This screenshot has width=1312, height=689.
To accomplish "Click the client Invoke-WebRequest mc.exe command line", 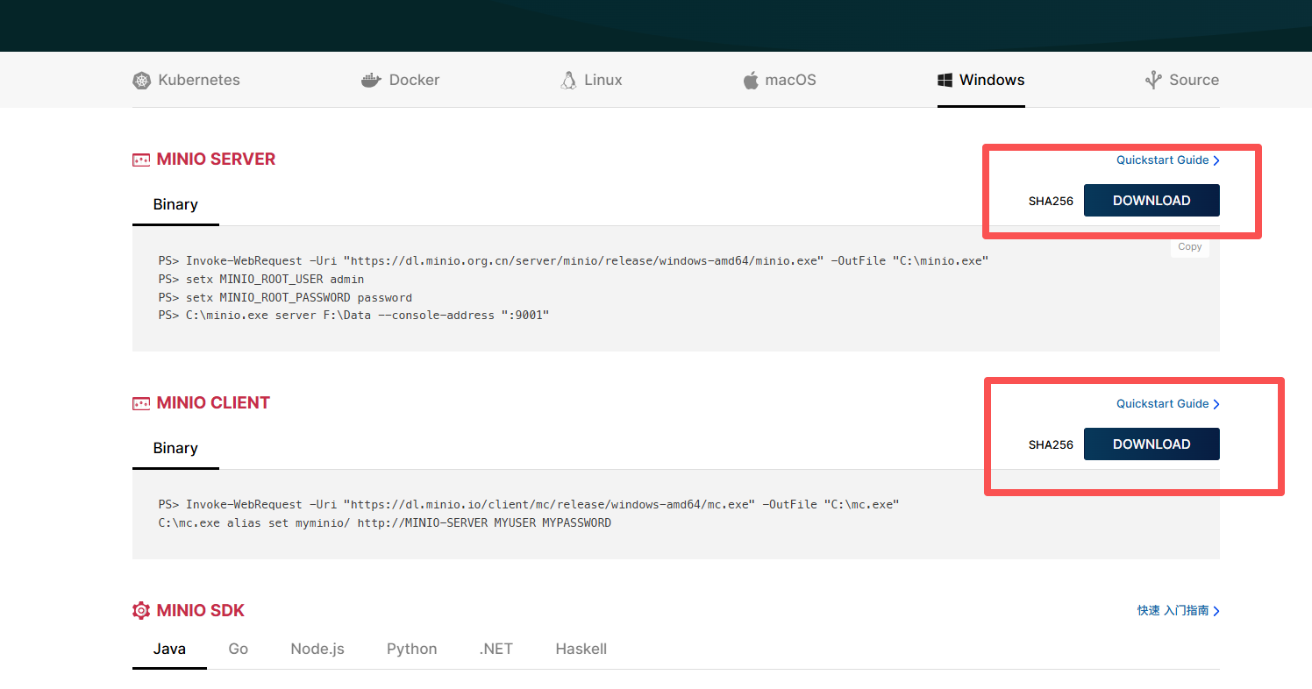I will pos(529,505).
